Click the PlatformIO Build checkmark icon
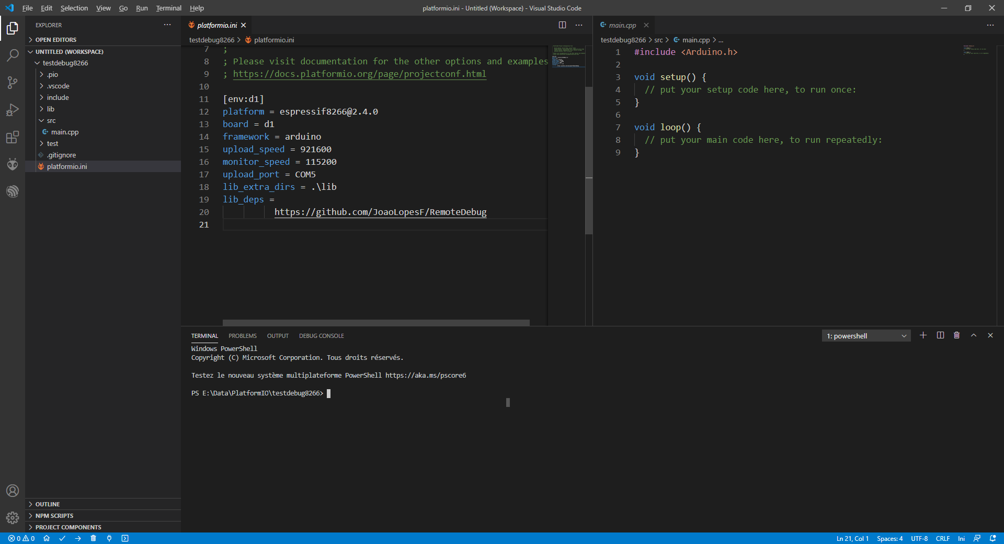This screenshot has width=1004, height=544. click(62, 538)
